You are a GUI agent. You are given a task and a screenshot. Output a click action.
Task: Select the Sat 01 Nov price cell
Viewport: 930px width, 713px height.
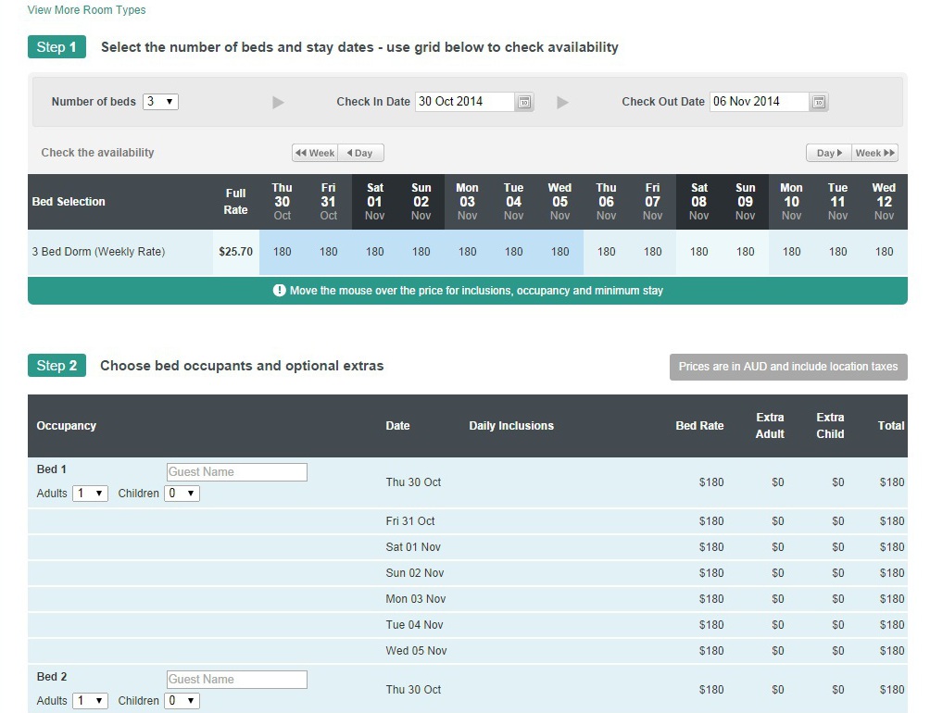(375, 252)
